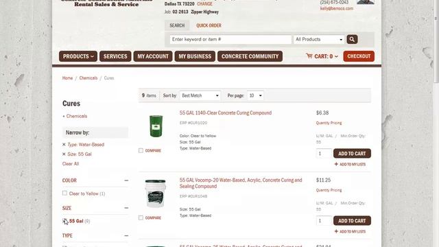
Task: Click the cart icon next to CART: 0
Action: click(309, 56)
